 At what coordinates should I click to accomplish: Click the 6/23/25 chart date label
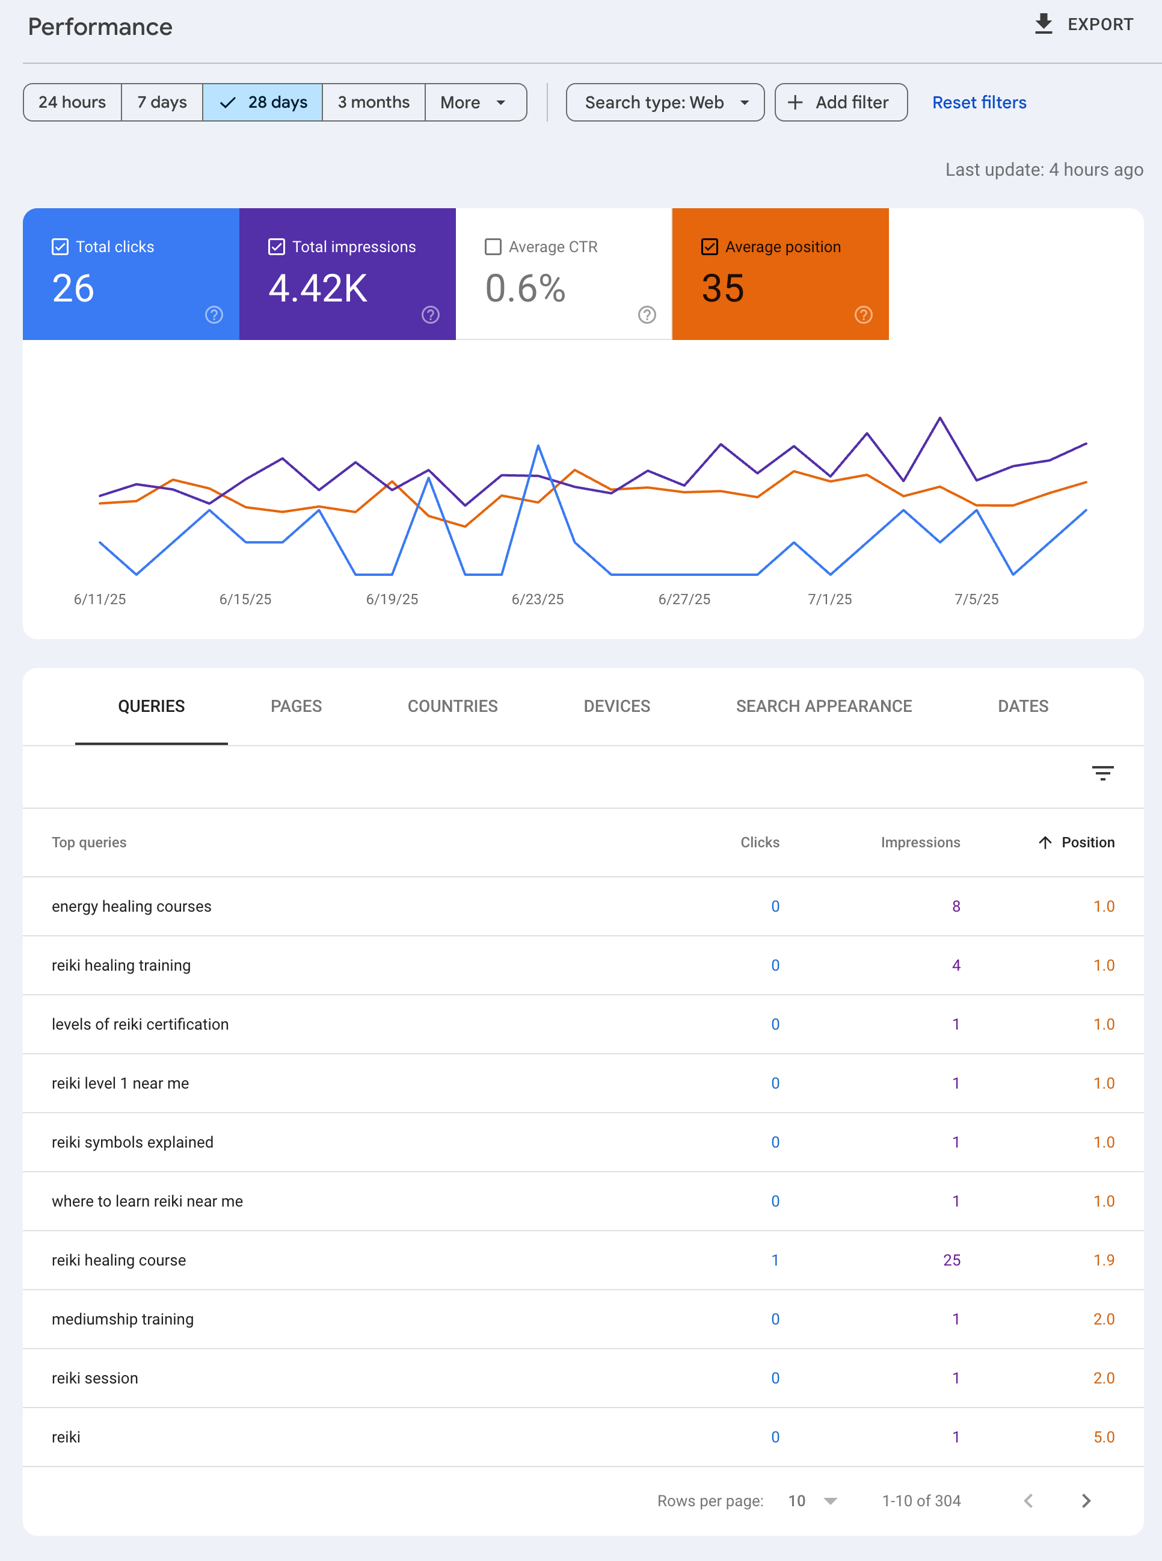[x=537, y=599]
